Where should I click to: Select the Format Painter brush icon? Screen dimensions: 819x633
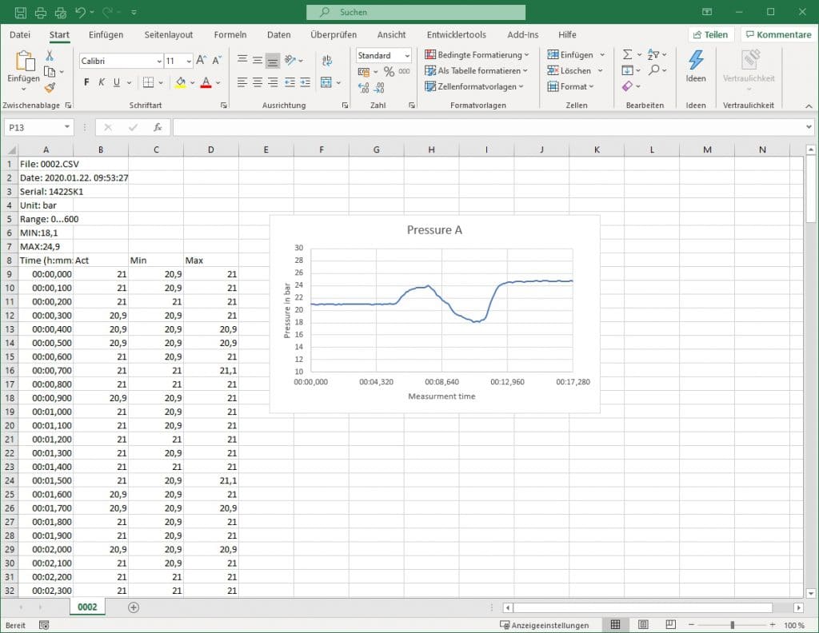point(50,88)
